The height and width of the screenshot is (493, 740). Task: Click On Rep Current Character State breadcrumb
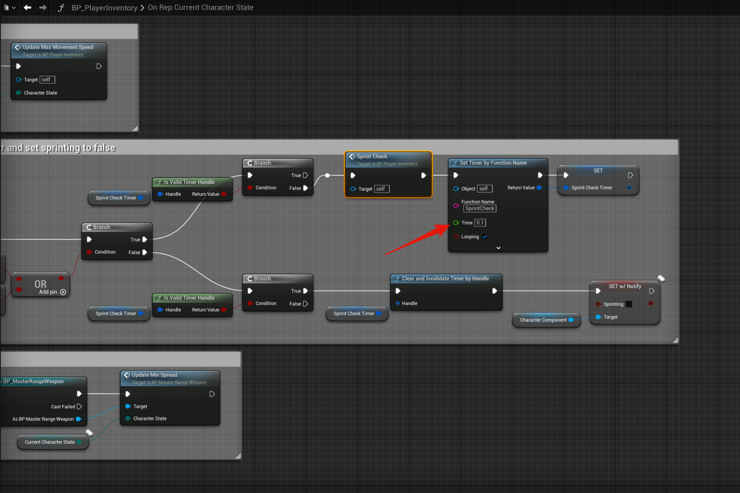[x=201, y=8]
